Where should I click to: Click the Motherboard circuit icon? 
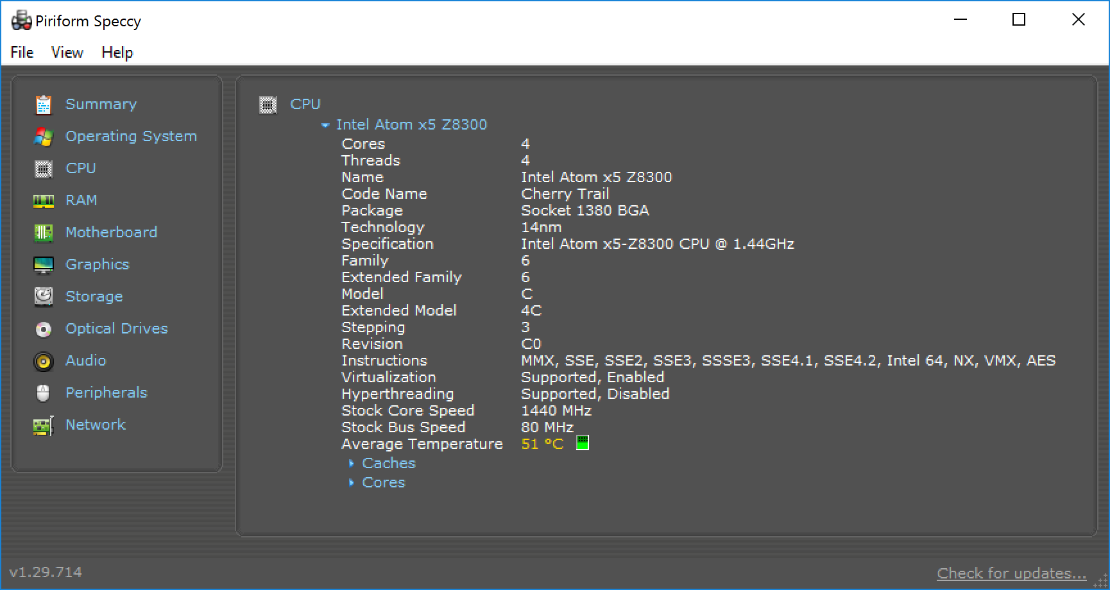point(43,233)
